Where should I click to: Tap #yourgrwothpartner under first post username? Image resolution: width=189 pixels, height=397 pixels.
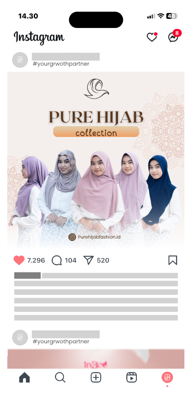point(61,64)
